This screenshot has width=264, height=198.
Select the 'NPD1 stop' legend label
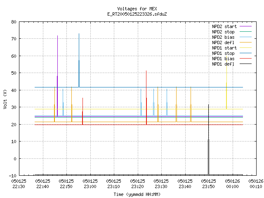pyautogui.click(x=223, y=53)
